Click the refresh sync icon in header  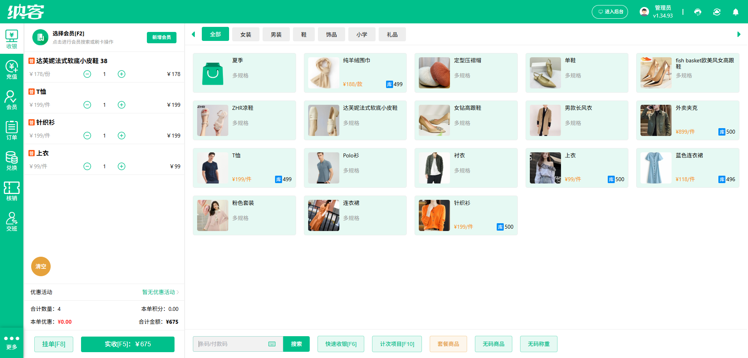(717, 12)
